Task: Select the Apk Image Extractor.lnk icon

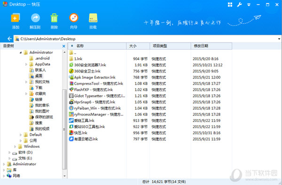Action: 71,77
